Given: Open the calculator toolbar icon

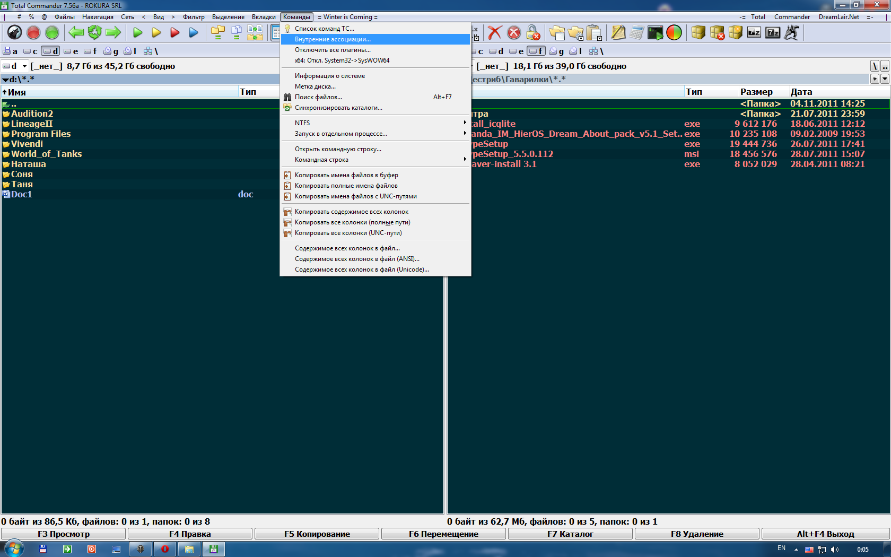Looking at the screenshot, I should [635, 33].
